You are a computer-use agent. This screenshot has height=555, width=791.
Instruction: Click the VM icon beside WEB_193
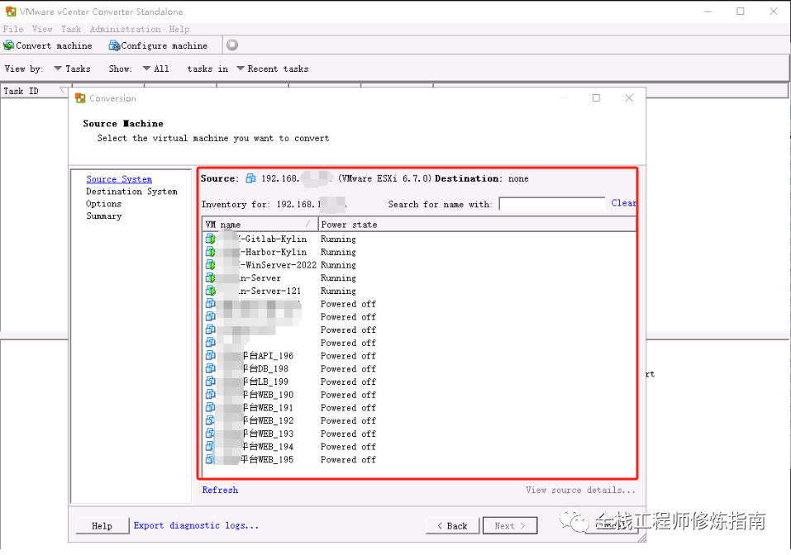click(211, 434)
